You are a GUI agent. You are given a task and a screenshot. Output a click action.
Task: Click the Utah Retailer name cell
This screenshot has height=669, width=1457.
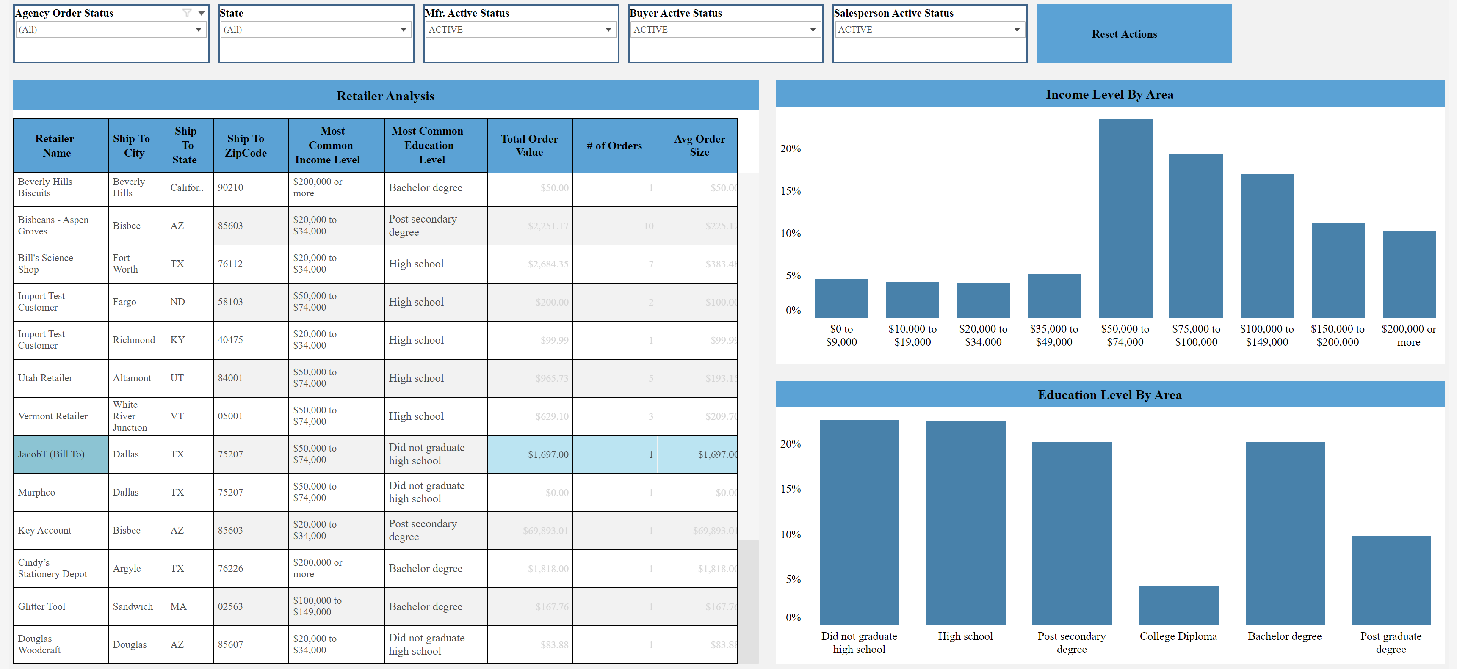[61, 378]
